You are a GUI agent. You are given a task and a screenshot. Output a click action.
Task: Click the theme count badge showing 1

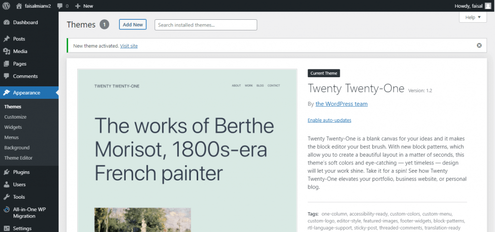click(x=104, y=25)
